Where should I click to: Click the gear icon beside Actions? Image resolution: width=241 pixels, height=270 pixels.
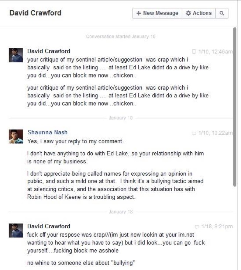pyautogui.click(x=189, y=13)
